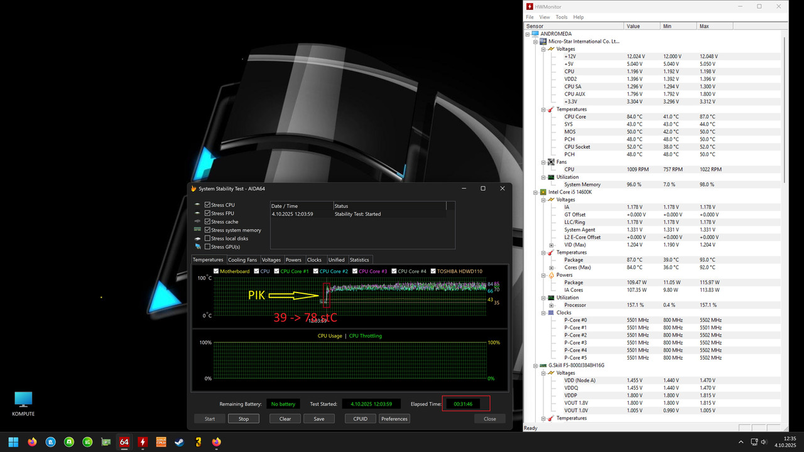Expand the Cores (Max) temperature entry

click(551, 267)
